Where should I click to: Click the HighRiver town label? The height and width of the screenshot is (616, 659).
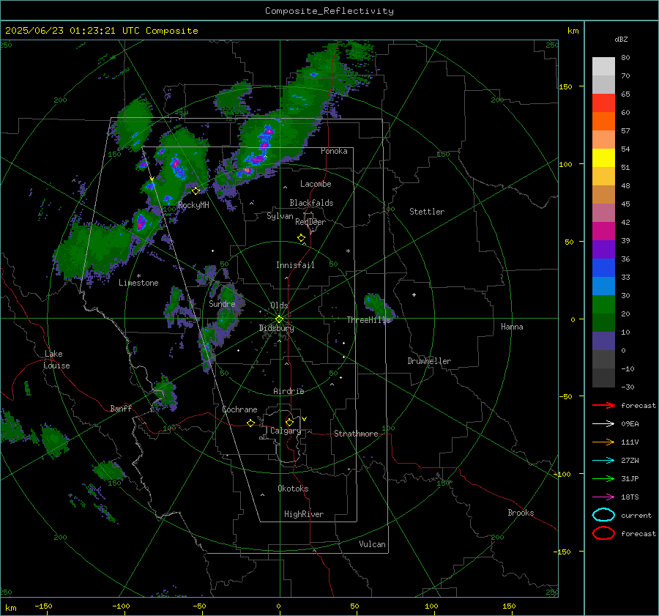[304, 514]
